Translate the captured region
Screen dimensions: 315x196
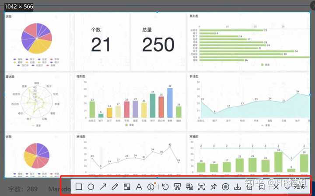click(x=189, y=187)
